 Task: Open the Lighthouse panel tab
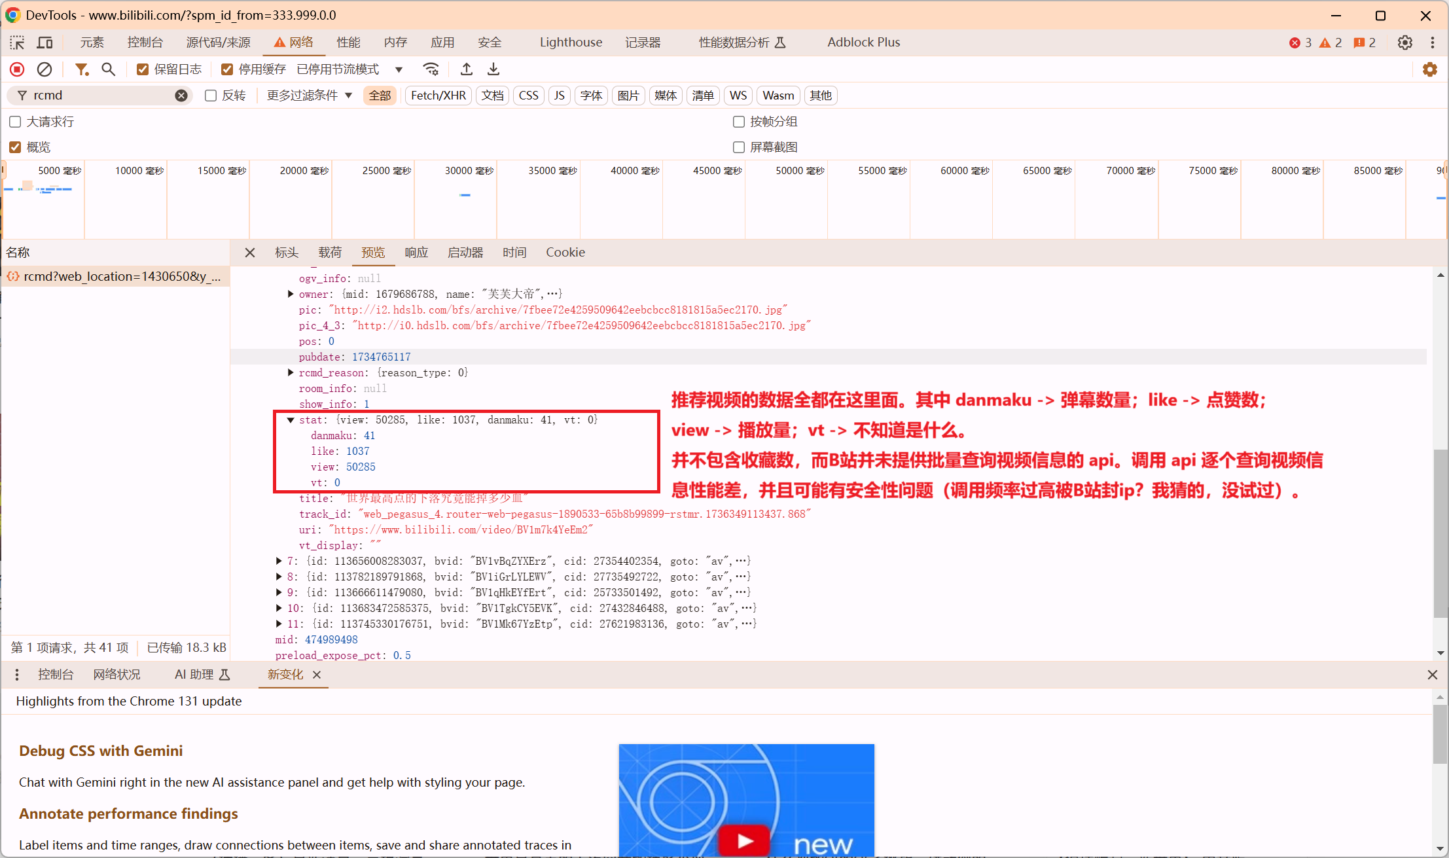(x=571, y=43)
